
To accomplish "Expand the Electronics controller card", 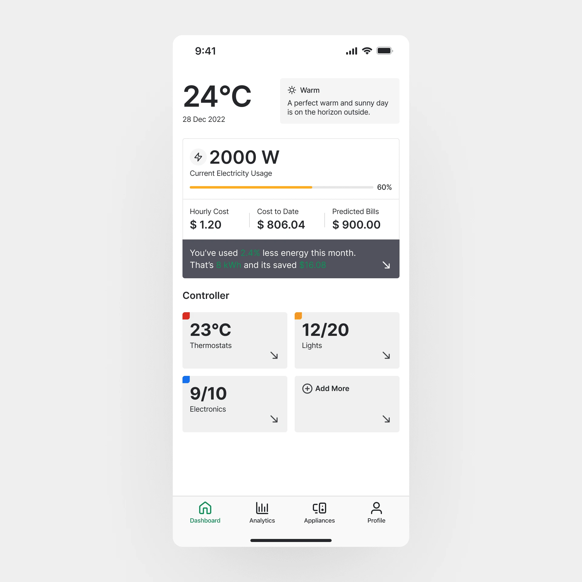I will (276, 420).
